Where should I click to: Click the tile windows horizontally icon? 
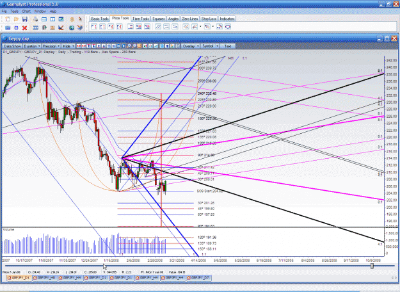pyautogui.click(x=44, y=19)
